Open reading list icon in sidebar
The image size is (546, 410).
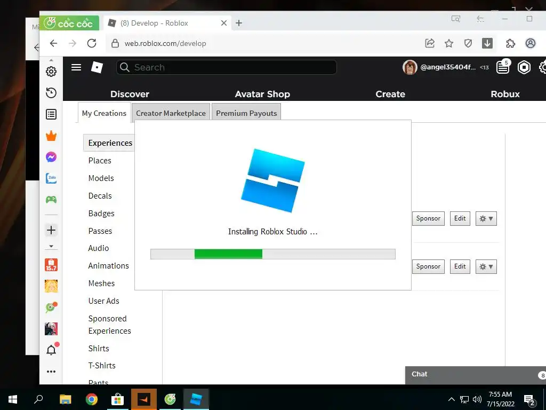(x=51, y=114)
